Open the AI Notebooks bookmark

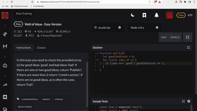[x=37, y=6]
